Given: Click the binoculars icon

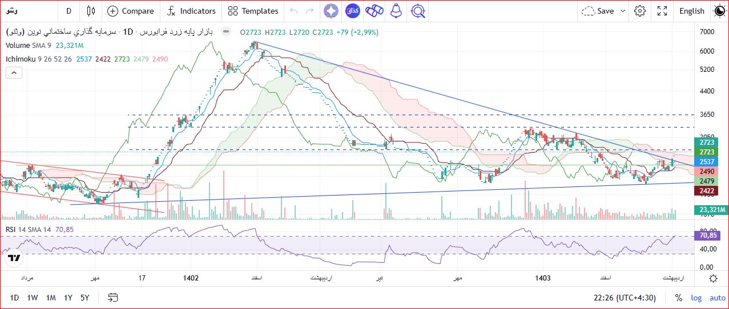Looking at the screenshot, I should coord(374,11).
